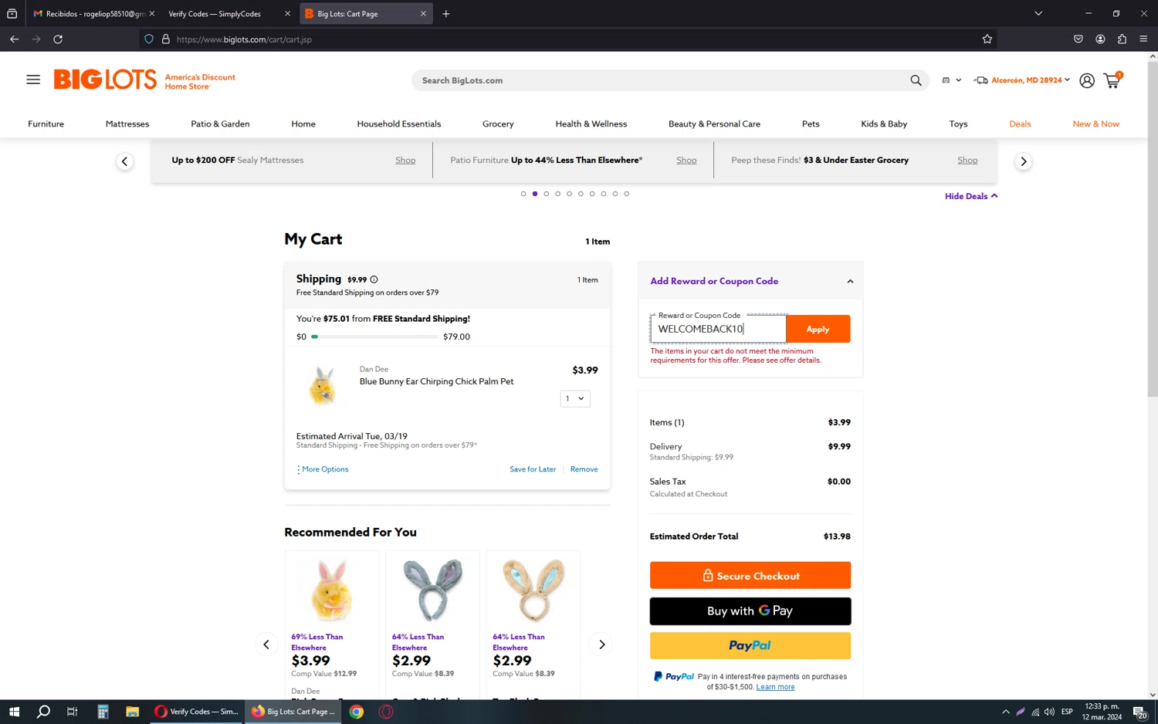Click the search magnifier icon
This screenshot has width=1158, height=724.
[x=916, y=80]
